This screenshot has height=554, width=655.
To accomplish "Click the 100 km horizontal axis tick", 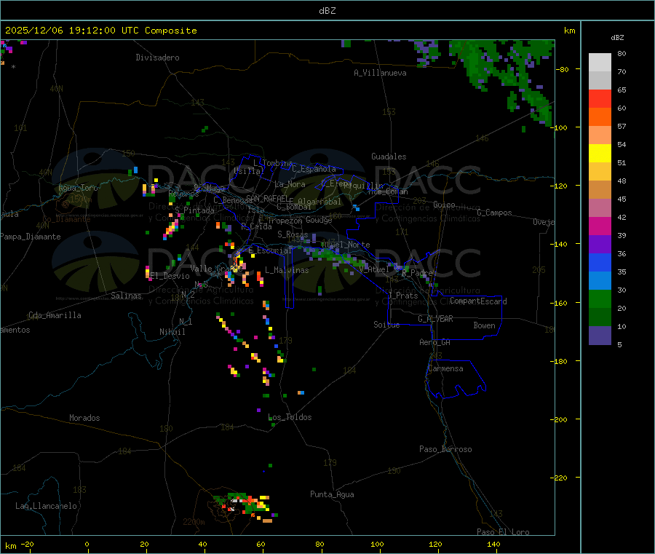I will tap(377, 544).
